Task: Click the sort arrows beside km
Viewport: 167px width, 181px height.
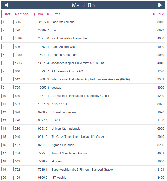Action: [48, 14]
